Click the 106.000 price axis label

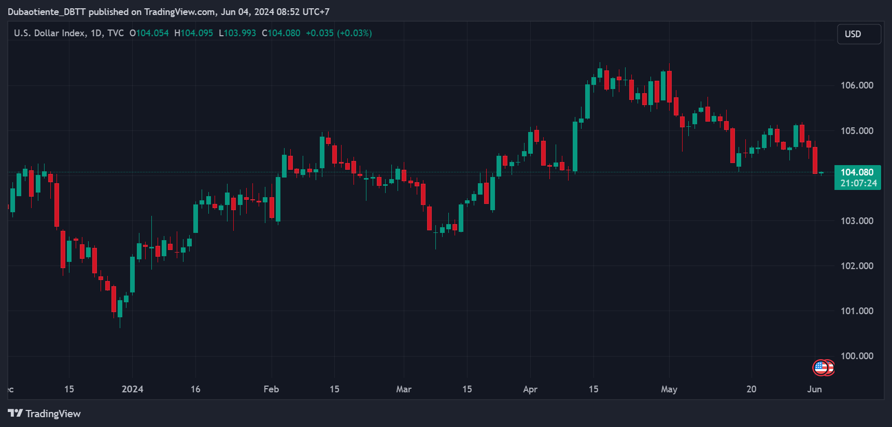tap(857, 85)
